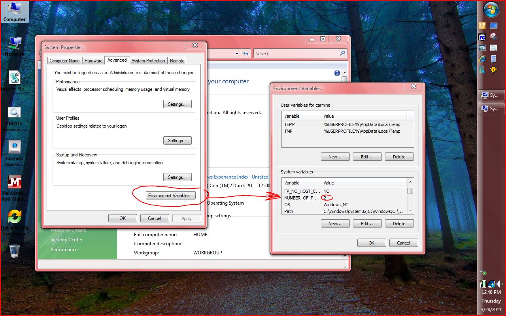Click the Show Desktop quick launch icon
Screen dimensions: 506x316
(493, 26)
